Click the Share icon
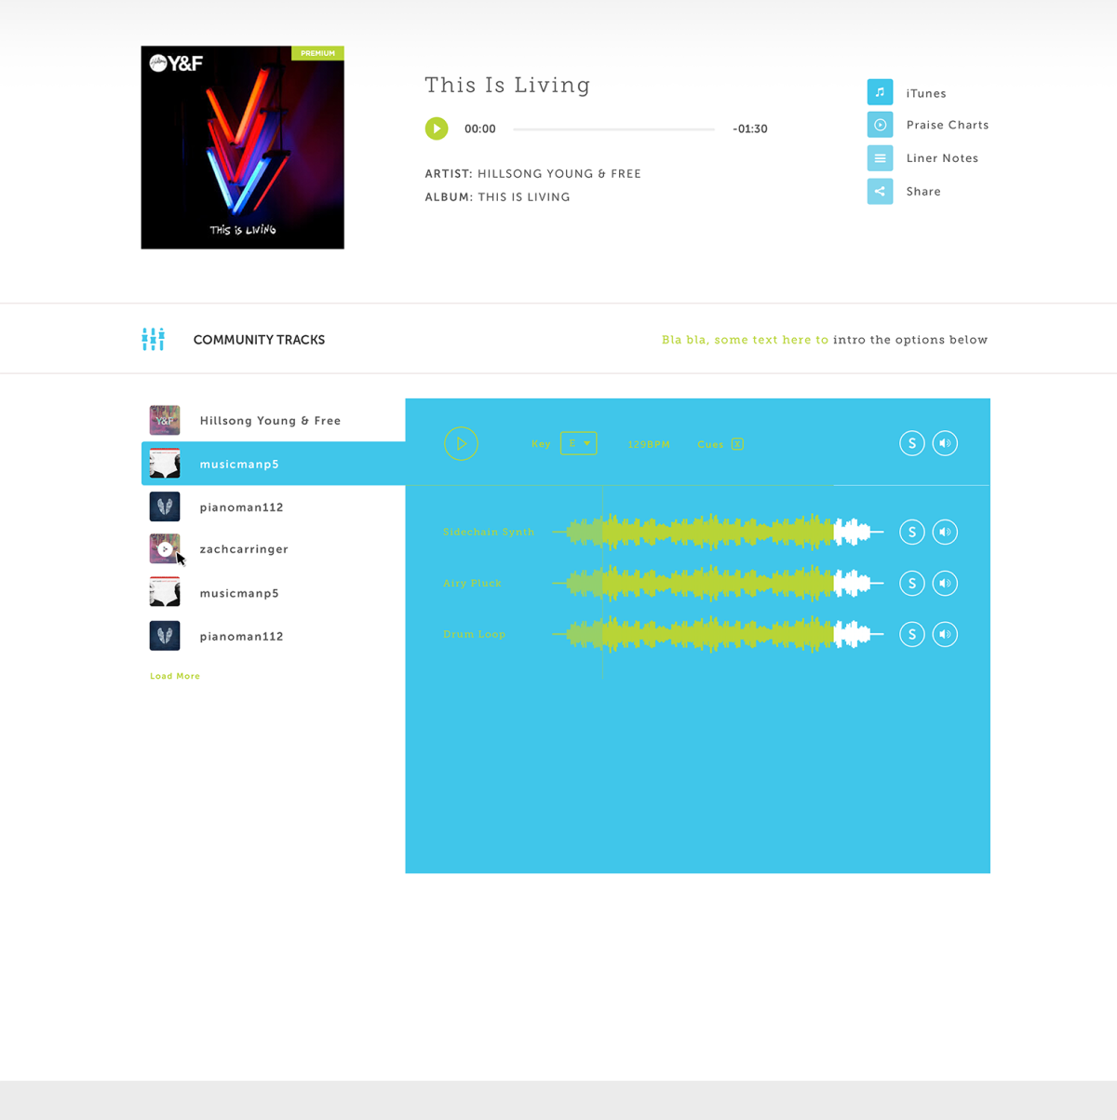Image resolution: width=1117 pixels, height=1120 pixels. pos(880,192)
